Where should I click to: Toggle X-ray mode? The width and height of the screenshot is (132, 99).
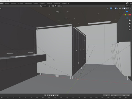coord(120,9)
